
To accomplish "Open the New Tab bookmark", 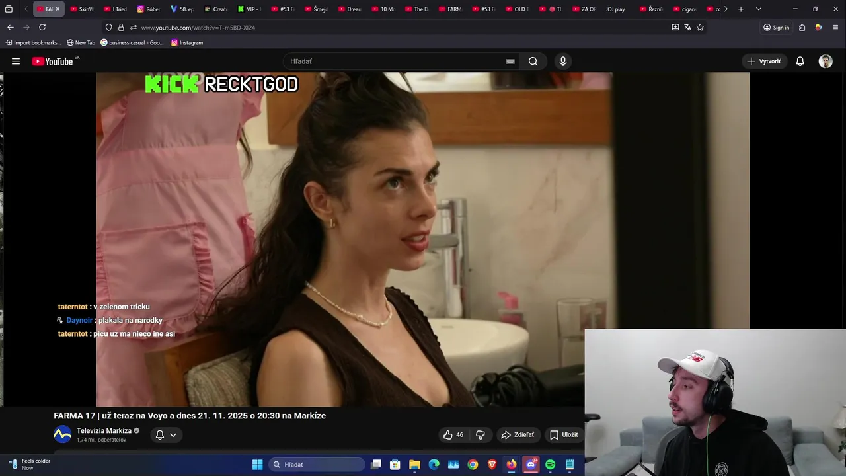I will tap(81, 42).
